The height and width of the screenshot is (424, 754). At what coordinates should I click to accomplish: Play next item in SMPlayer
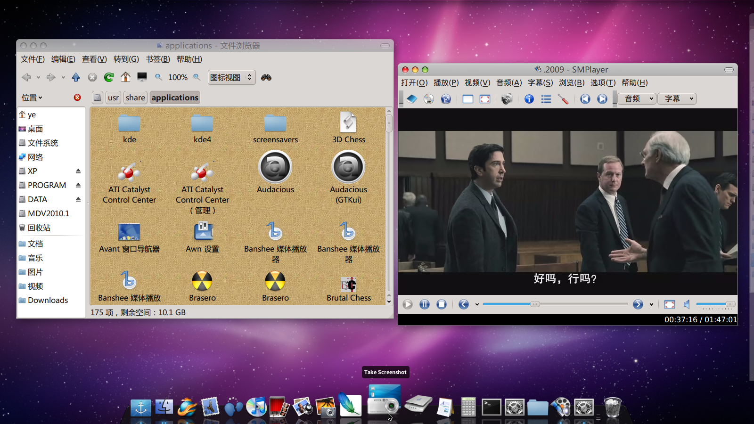[602, 99]
